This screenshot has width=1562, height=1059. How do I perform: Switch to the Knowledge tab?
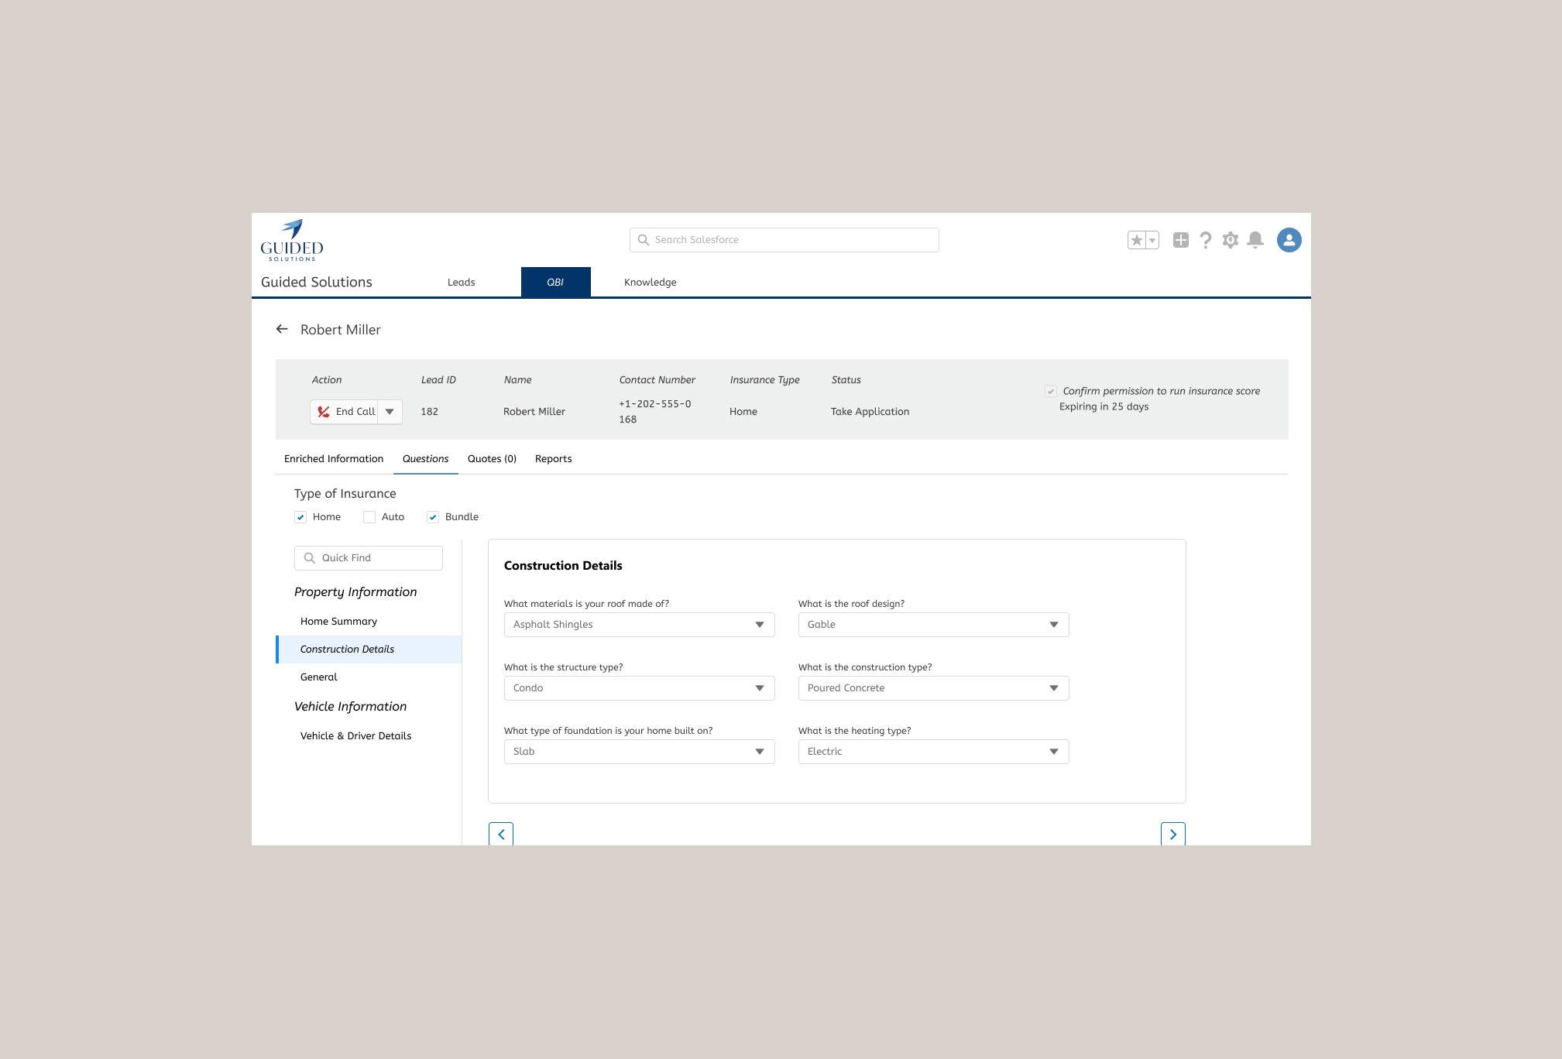point(650,283)
